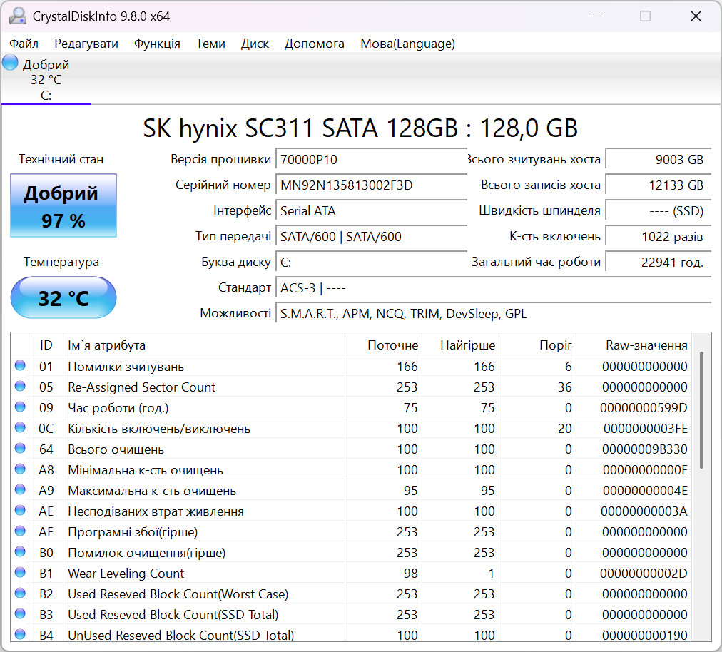The width and height of the screenshot is (722, 652).
Task: Click the Поточне column header
Action: pos(384,345)
